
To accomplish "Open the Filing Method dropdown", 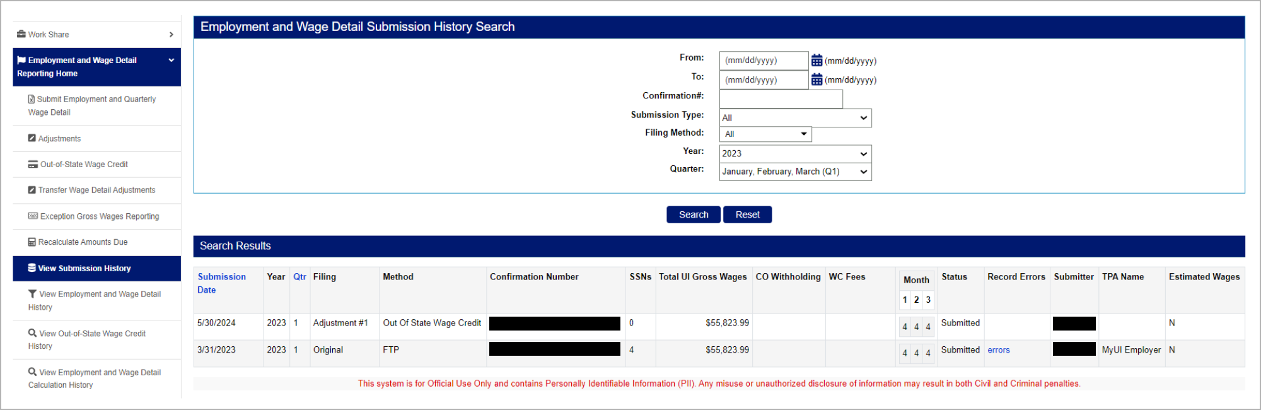I will coord(765,134).
